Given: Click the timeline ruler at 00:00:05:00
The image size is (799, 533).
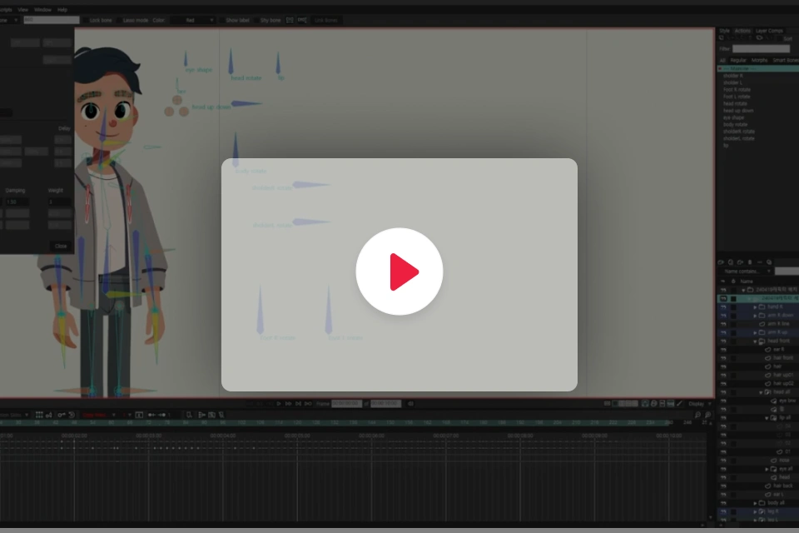Looking at the screenshot, I should [297, 436].
